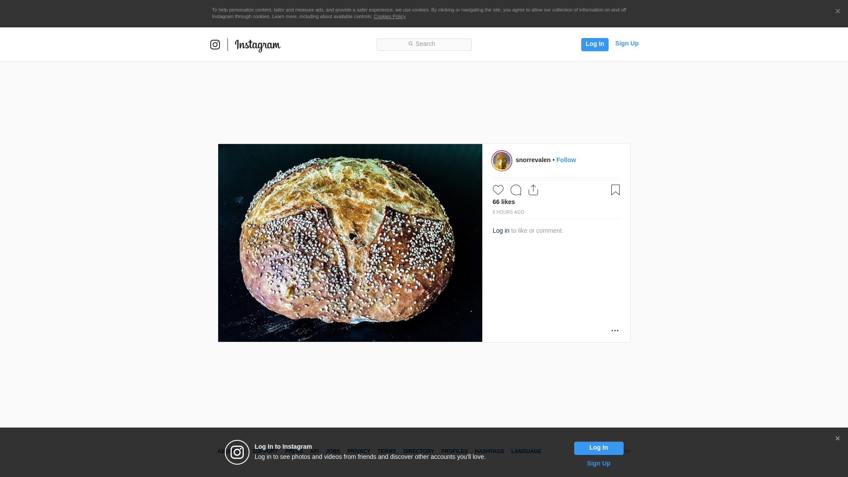Open the snorrevalen username link
848x477 pixels.
pyautogui.click(x=533, y=160)
